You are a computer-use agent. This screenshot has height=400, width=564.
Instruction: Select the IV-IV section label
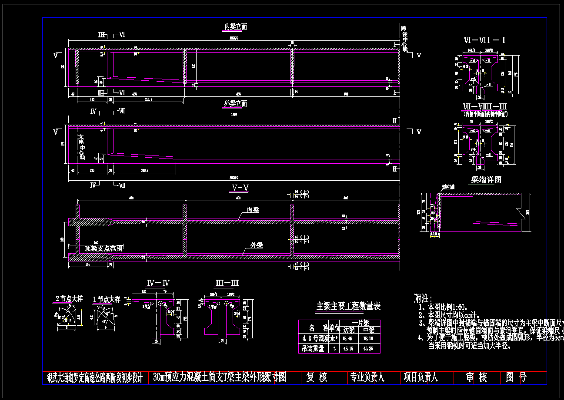(158, 283)
